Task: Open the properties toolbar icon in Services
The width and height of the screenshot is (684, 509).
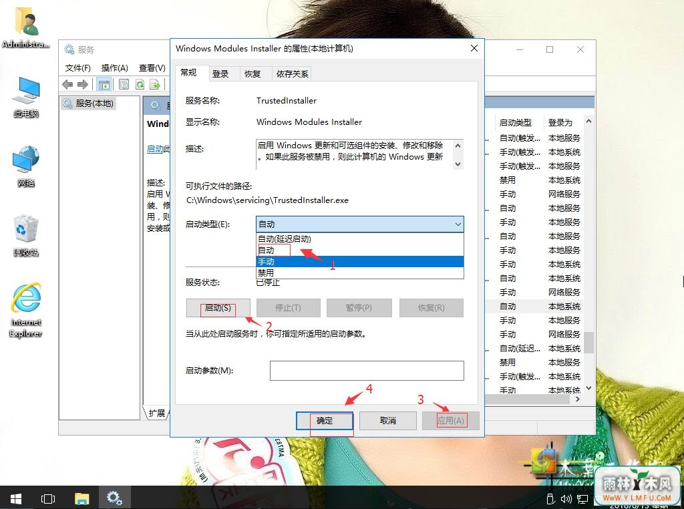Action: [x=124, y=84]
